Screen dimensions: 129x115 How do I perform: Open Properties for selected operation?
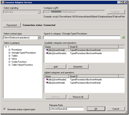[78, 67]
